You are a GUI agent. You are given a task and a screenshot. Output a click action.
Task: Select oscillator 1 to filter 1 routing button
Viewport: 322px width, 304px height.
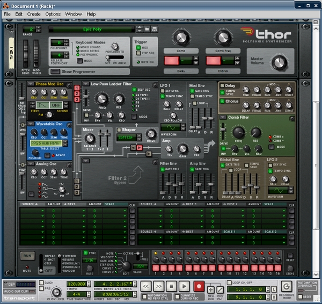[x=77, y=88]
